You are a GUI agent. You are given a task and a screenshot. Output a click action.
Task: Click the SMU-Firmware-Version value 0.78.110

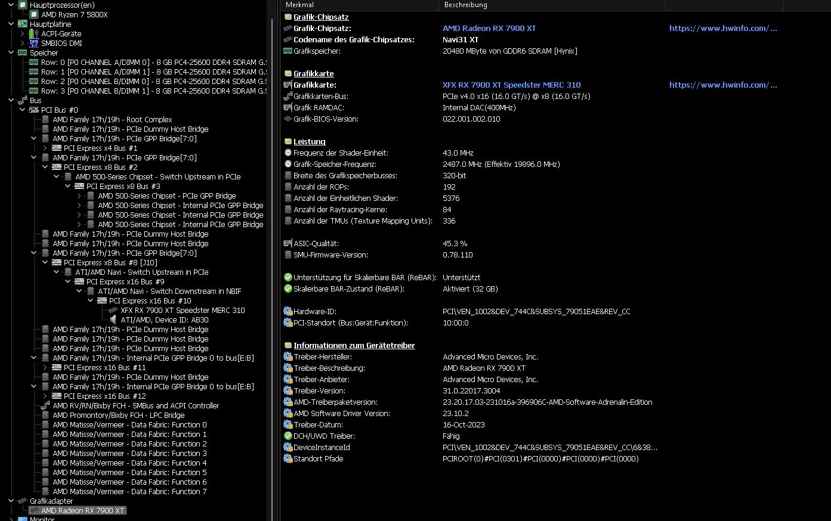tap(458, 255)
